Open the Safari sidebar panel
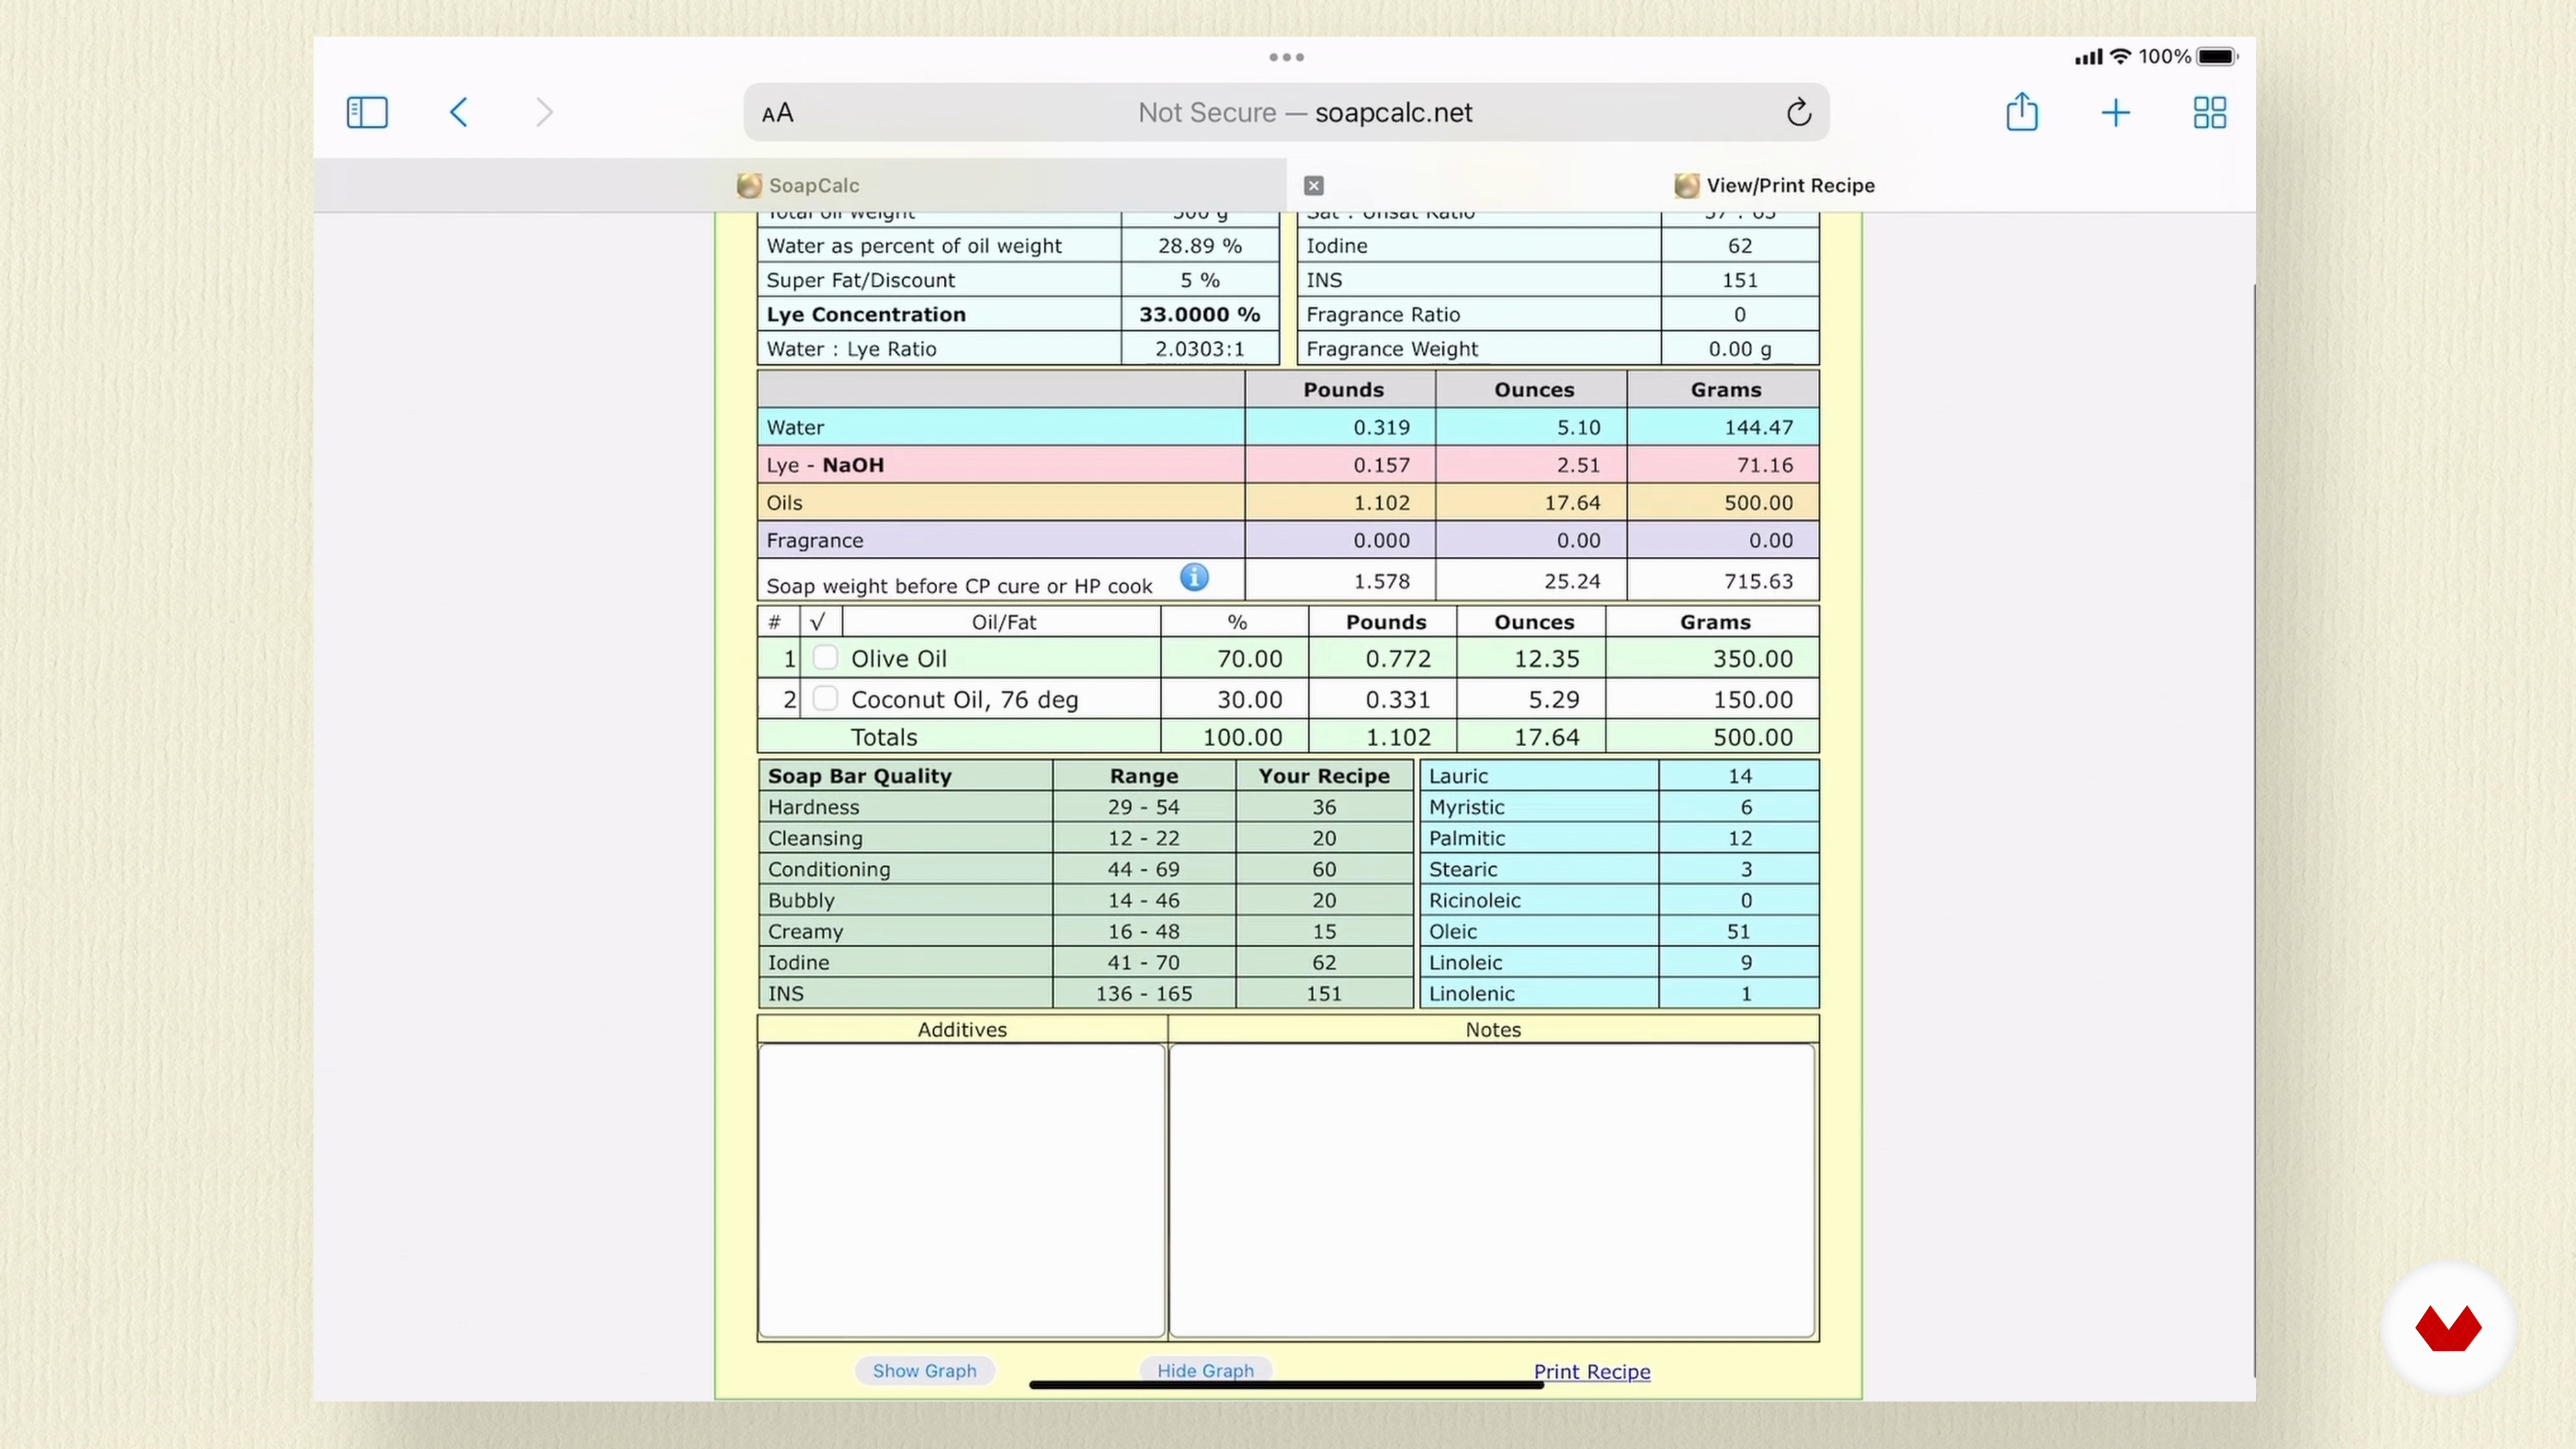The image size is (2576, 1449). (x=367, y=112)
